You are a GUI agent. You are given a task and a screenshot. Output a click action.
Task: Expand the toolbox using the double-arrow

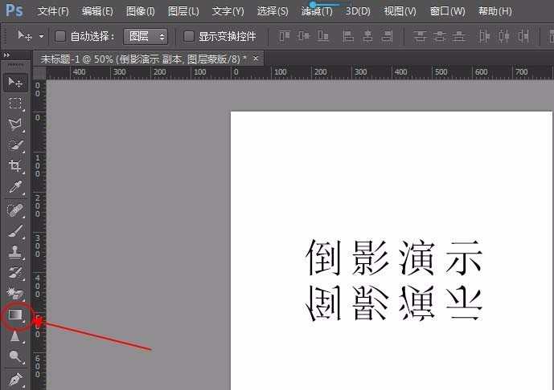pyautogui.click(x=7, y=55)
